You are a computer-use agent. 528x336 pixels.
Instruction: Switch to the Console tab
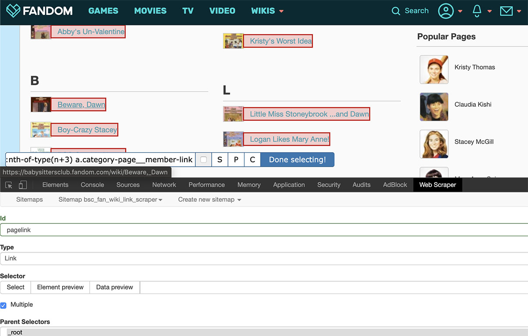pyautogui.click(x=92, y=185)
